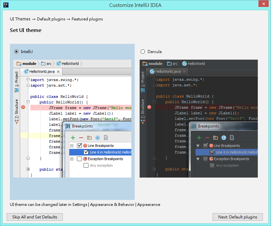Collapse Line Breakpoints triangle in Darcula preview
271x226 pixels.
pos(198,146)
